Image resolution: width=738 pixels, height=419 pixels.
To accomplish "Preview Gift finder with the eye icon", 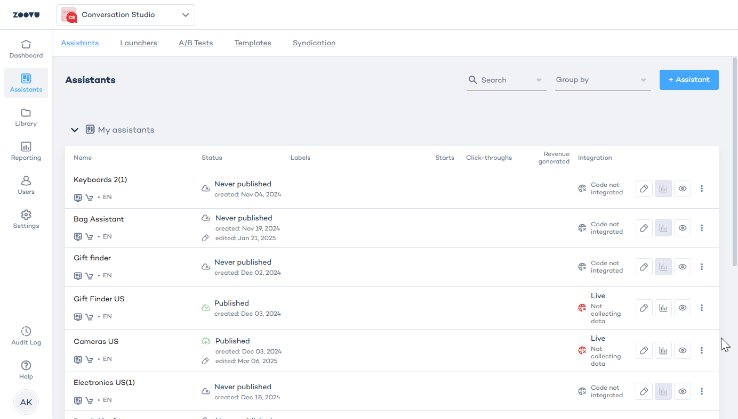I will click(683, 267).
